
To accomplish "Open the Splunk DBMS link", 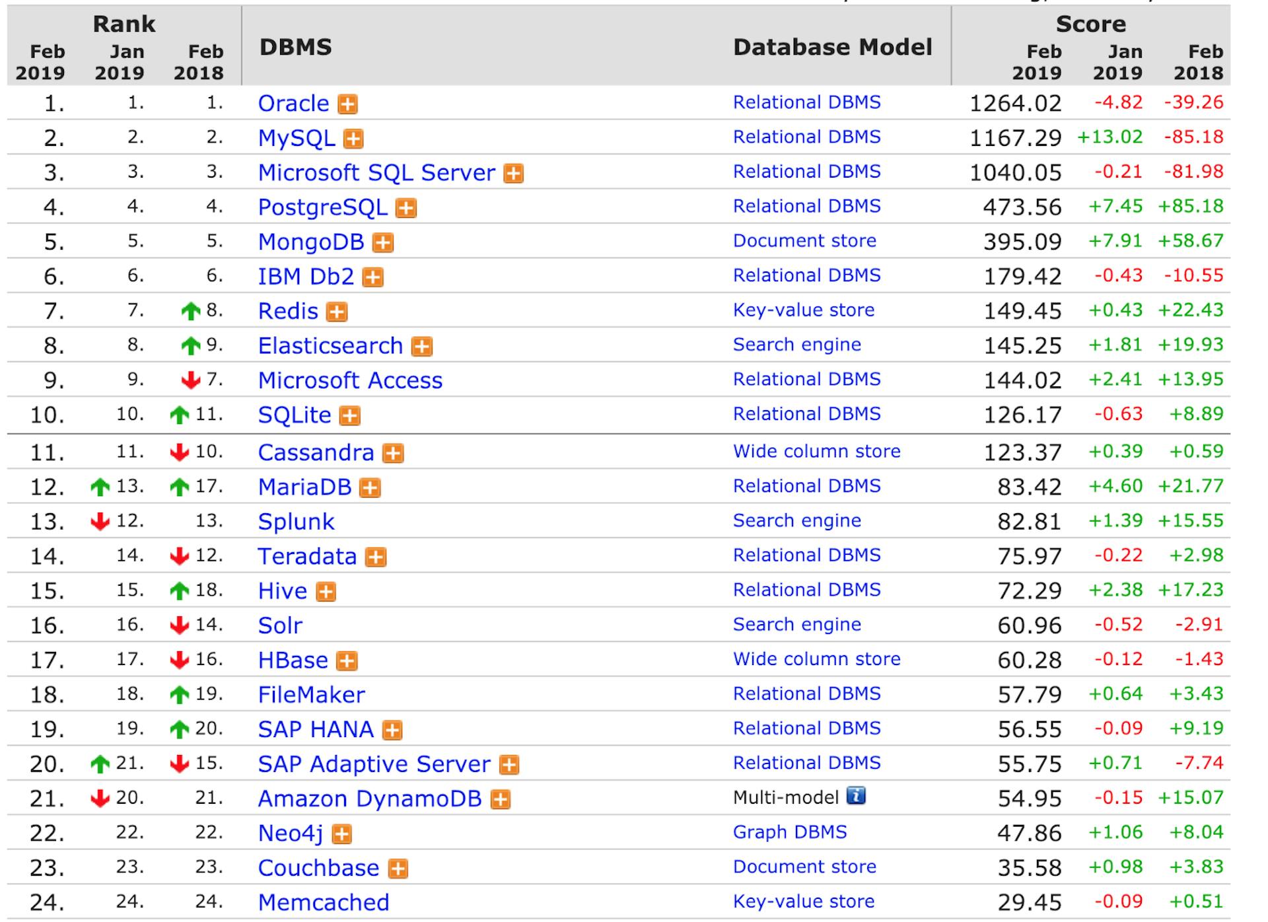I will point(296,522).
